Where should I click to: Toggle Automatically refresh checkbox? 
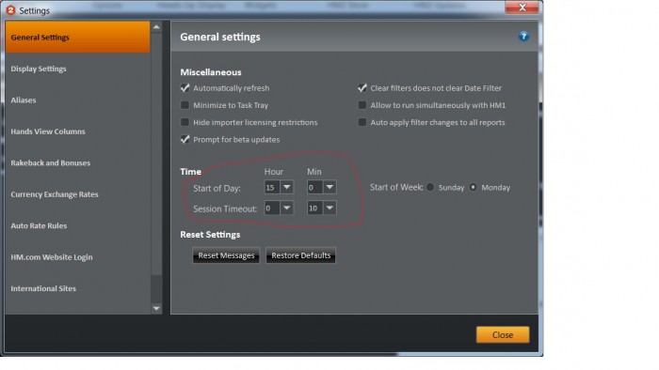coord(185,88)
